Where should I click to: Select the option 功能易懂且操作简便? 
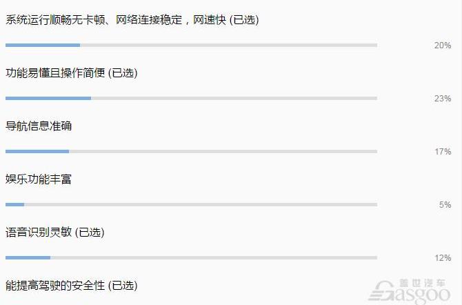pyautogui.click(x=71, y=73)
